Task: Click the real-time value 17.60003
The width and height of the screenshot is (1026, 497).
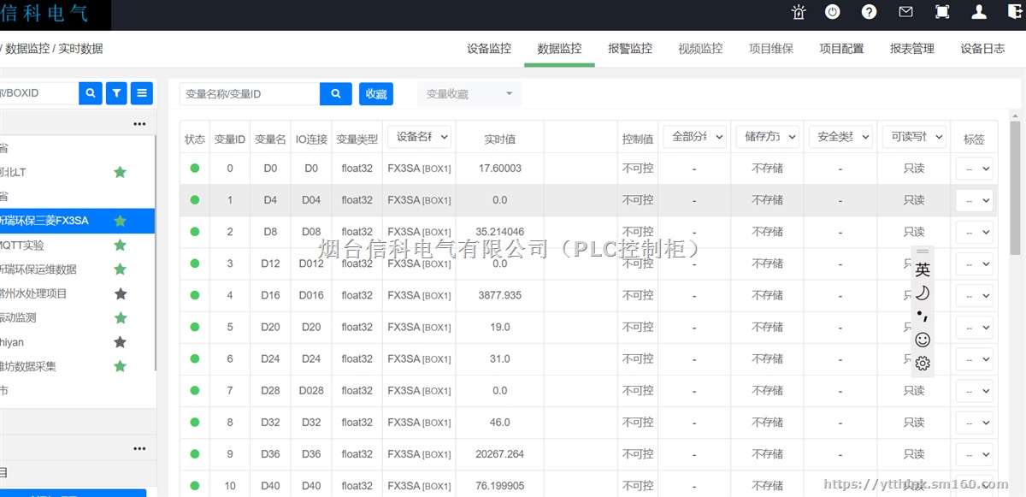Action: [x=499, y=169]
